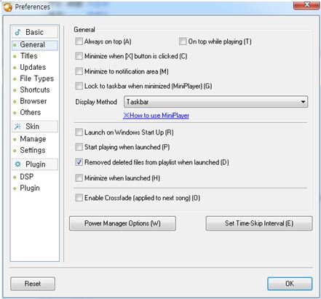Click the Display Method dropdown arrow
The image size is (321, 299).
tap(303, 102)
